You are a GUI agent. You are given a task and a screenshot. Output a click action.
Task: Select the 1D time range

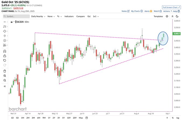[12, 118]
